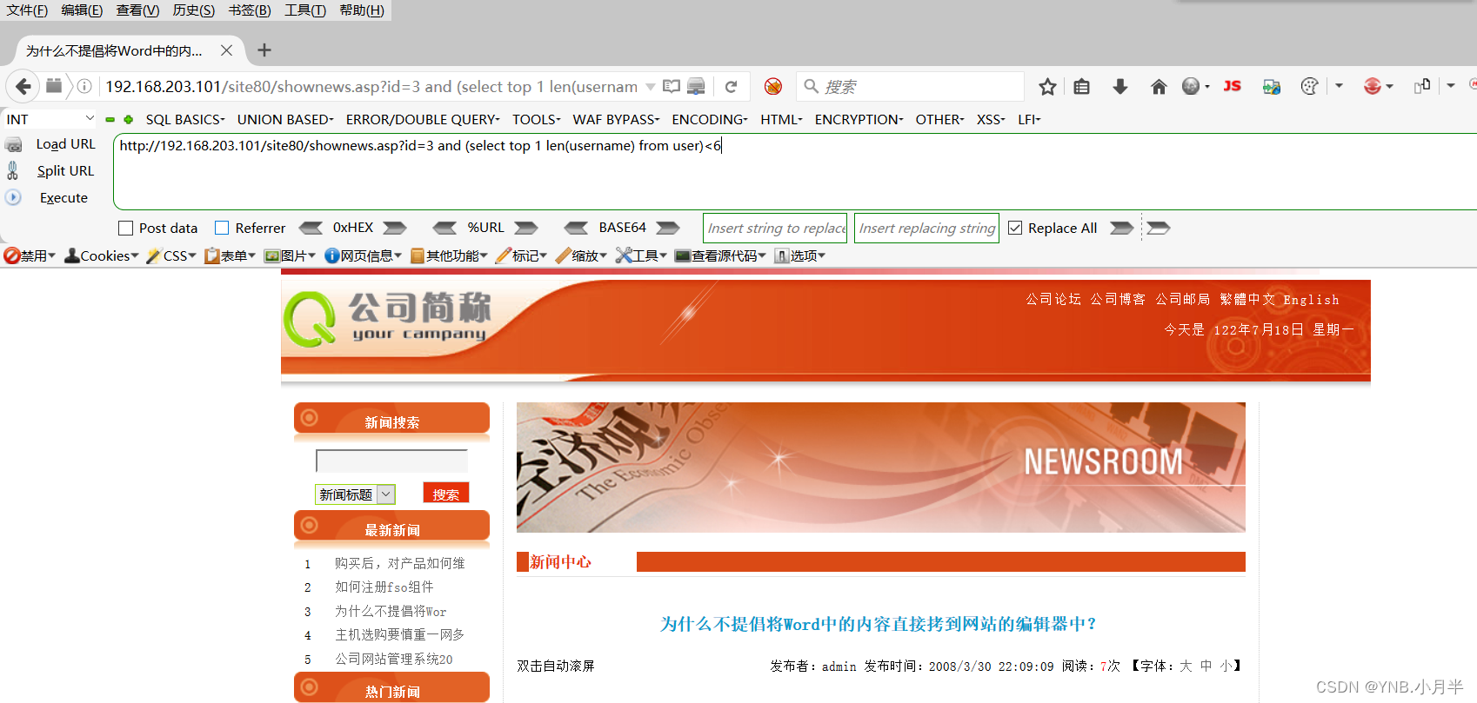Click the green minus icon in HackBar
The width and height of the screenshot is (1477, 703).
110,119
